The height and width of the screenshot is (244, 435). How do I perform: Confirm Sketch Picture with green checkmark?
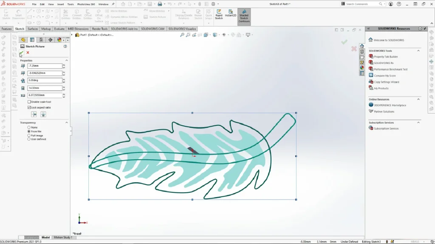click(x=21, y=53)
